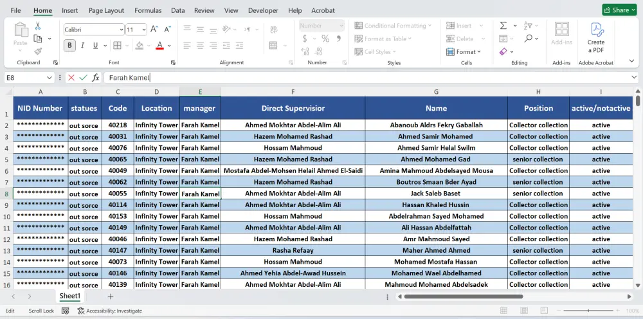Click the Copy icon in Clipboard
This screenshot has height=319, width=643.
38,39
